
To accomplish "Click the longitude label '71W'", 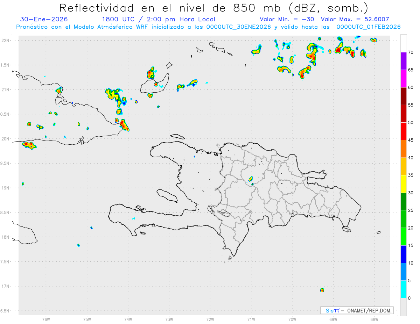I will (251, 319).
